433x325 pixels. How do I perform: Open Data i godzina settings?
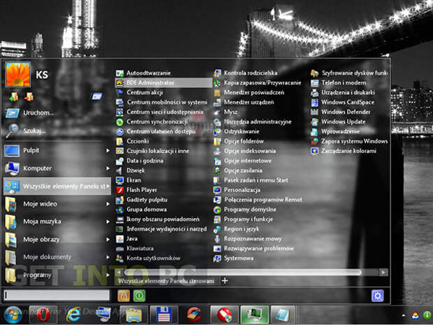tap(140, 161)
